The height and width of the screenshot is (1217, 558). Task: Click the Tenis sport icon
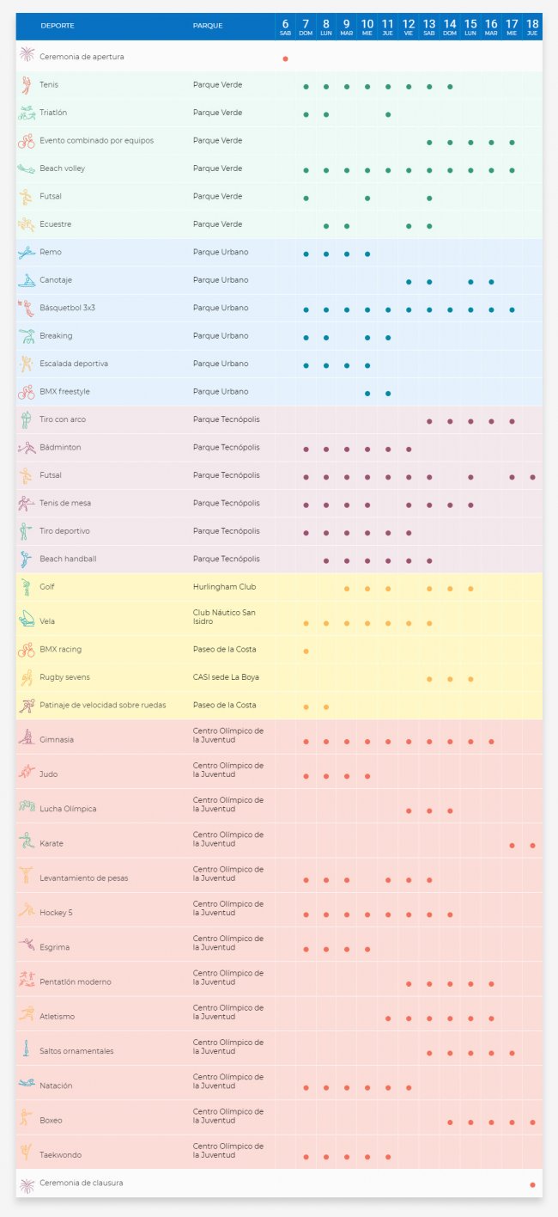pos(27,85)
